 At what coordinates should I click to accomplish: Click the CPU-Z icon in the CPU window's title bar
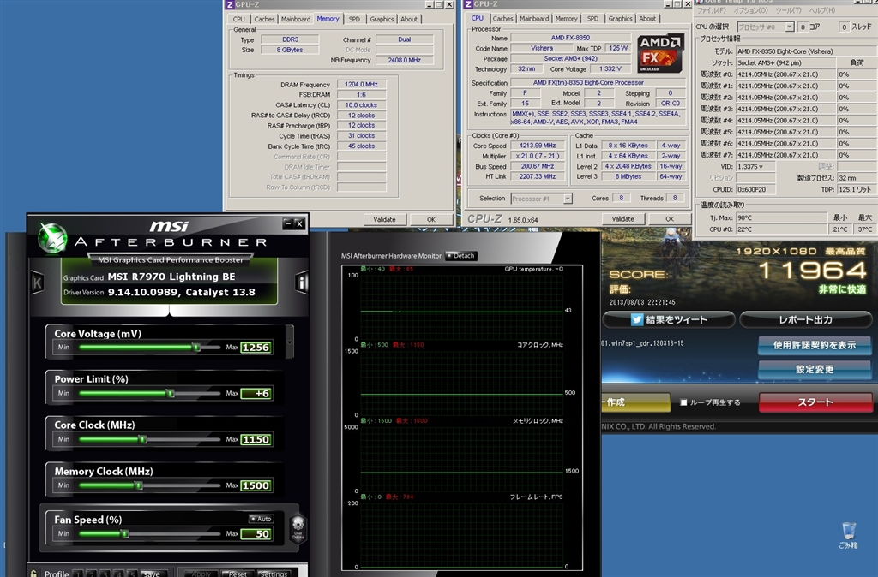[x=468, y=4]
